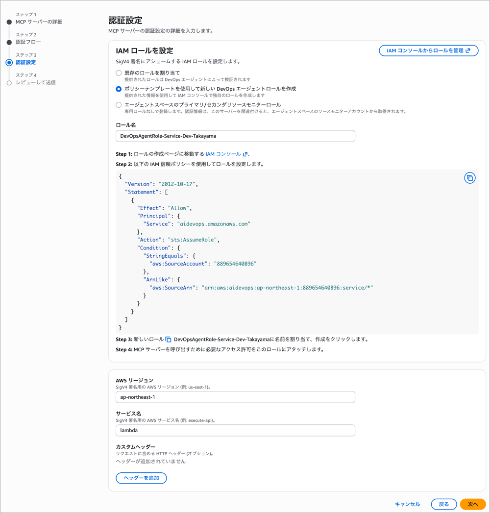Open IAM コンソールからロールを管理 button
The image size is (490, 513).
tap(428, 50)
